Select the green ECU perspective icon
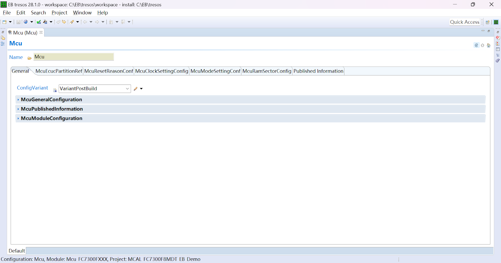Viewport: 501px width, 263px height. pos(496,22)
